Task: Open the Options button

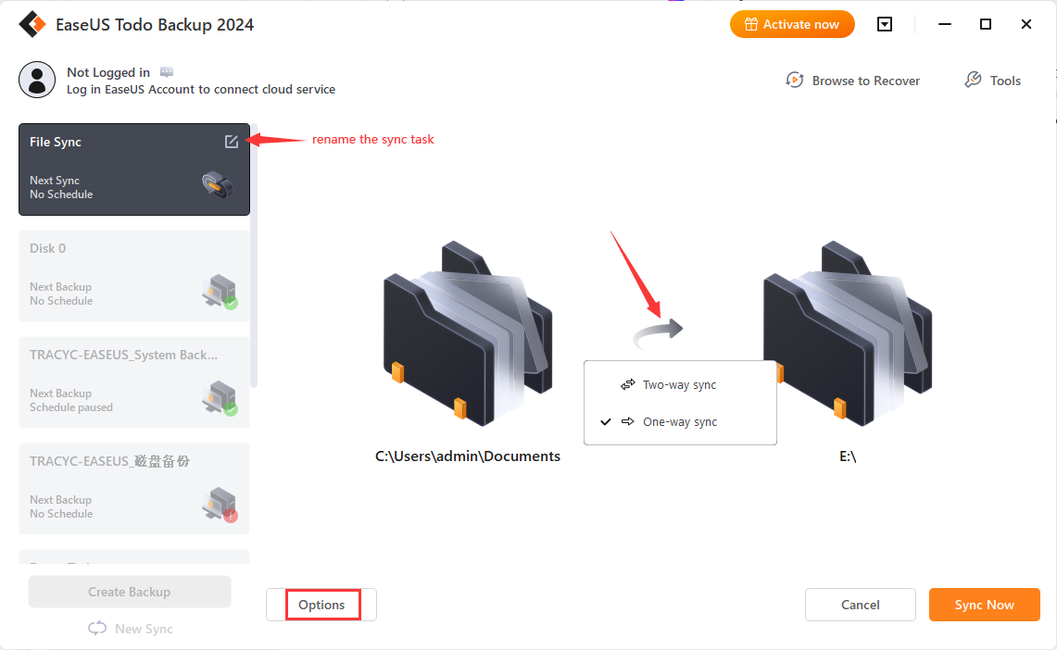Action: coord(321,605)
